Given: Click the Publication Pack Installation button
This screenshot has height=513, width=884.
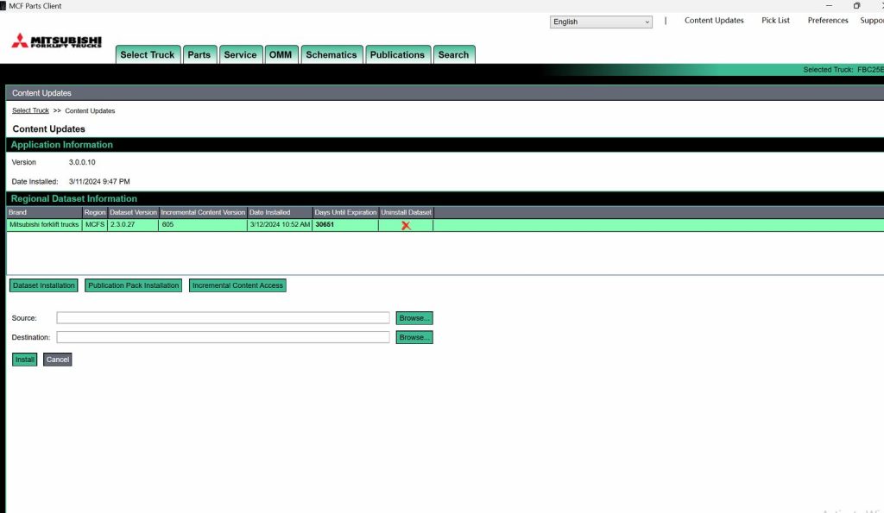Looking at the screenshot, I should [133, 285].
